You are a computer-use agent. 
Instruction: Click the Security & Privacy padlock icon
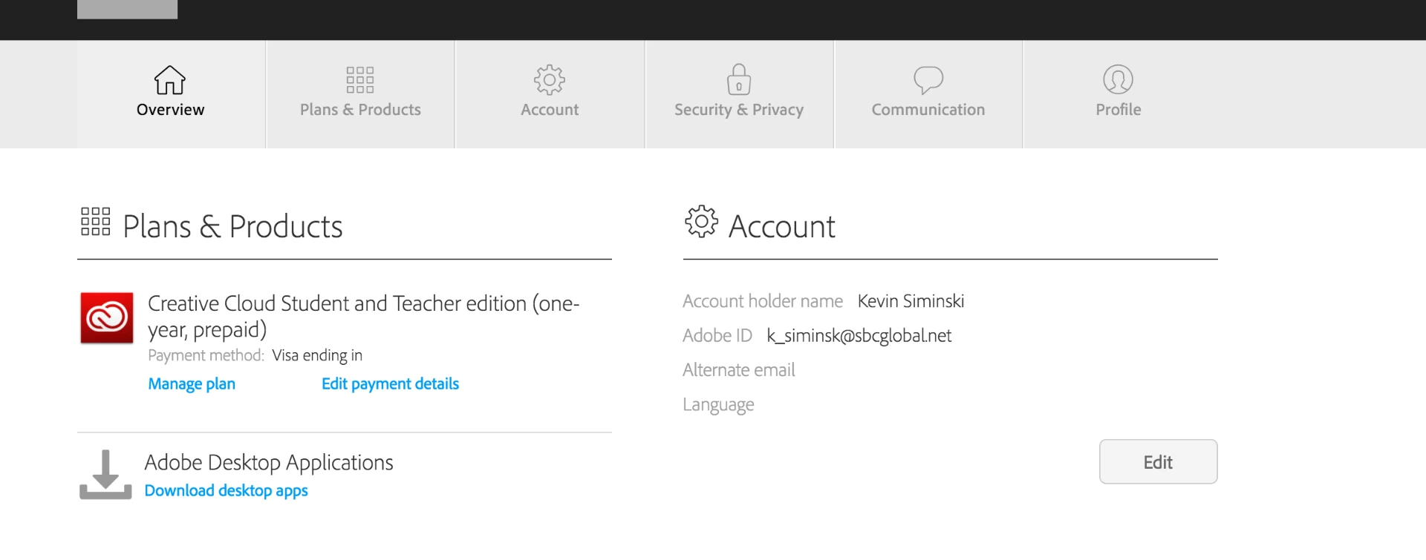click(x=739, y=79)
